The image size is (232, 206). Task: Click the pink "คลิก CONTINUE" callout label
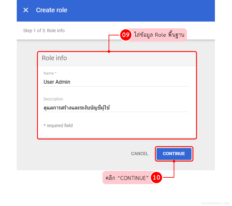click(x=127, y=178)
